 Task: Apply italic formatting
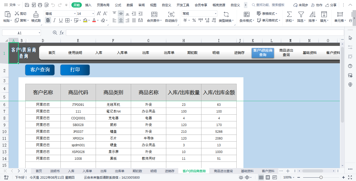(x=54, y=20)
